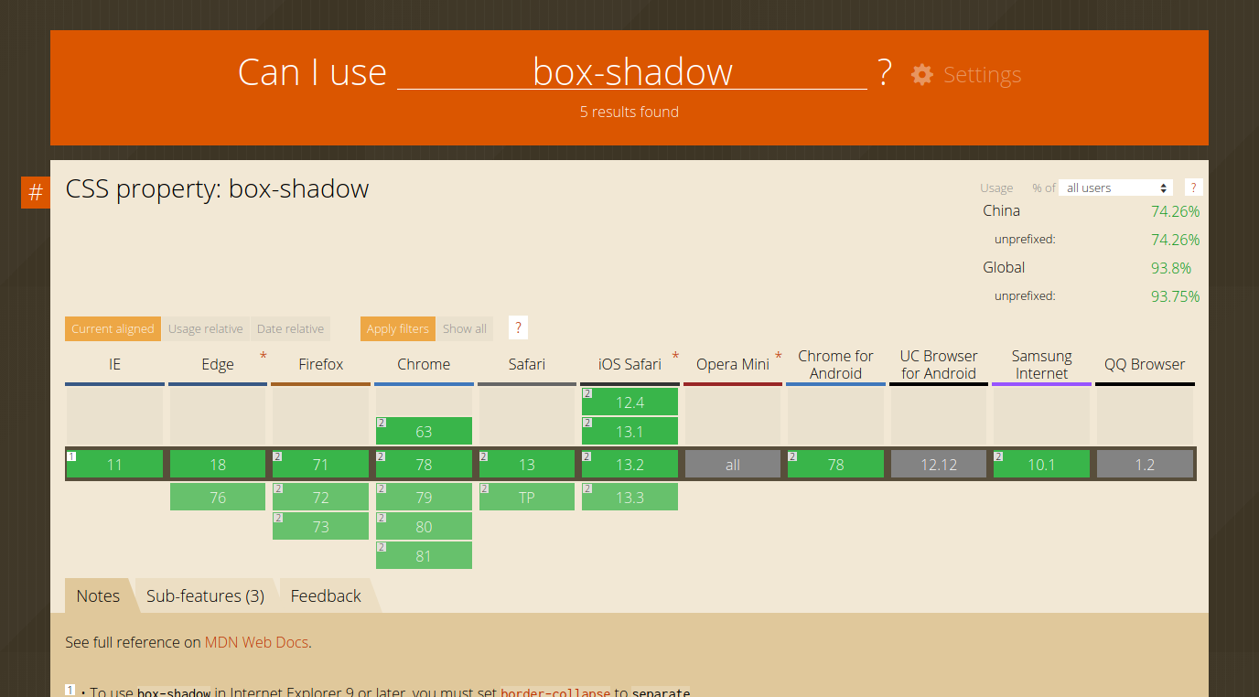Select the iOS Safari 12.4 cell

629,402
